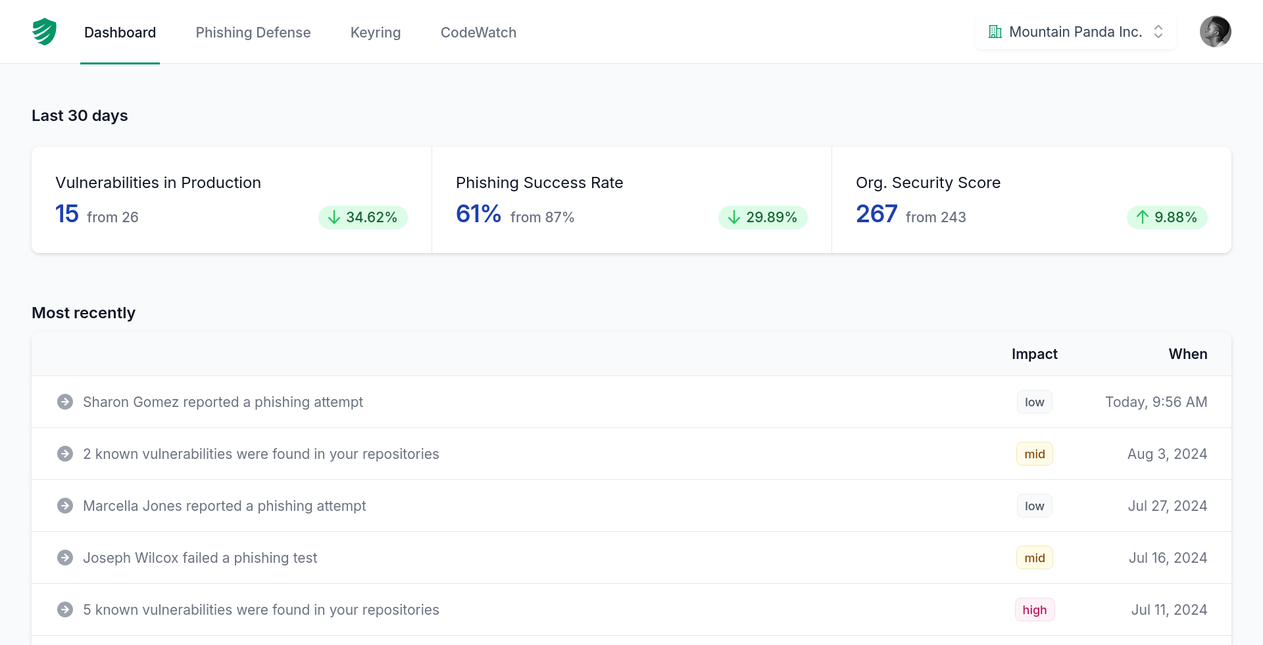Click arrow icon beside 5 known vulnerabilities
1263x645 pixels.
click(65, 609)
